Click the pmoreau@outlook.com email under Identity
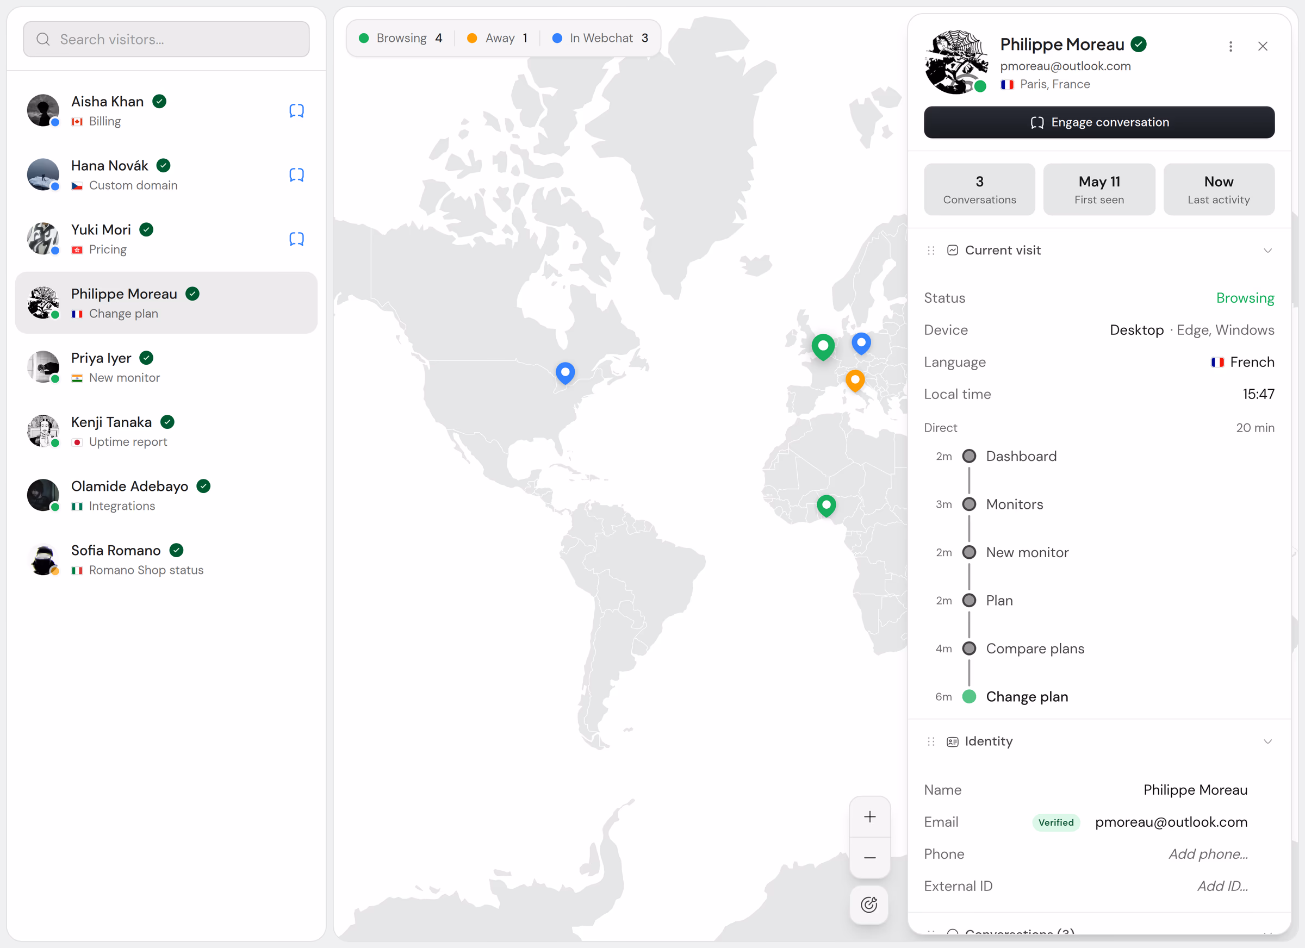This screenshot has width=1305, height=948. coord(1171,822)
